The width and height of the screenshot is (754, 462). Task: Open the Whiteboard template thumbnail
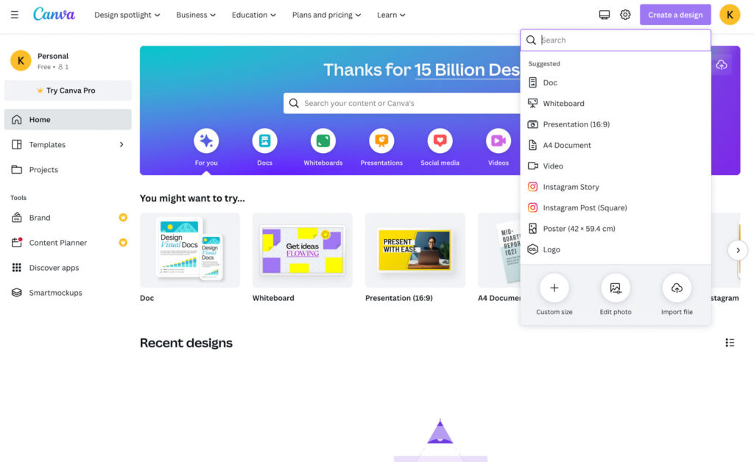click(x=302, y=250)
